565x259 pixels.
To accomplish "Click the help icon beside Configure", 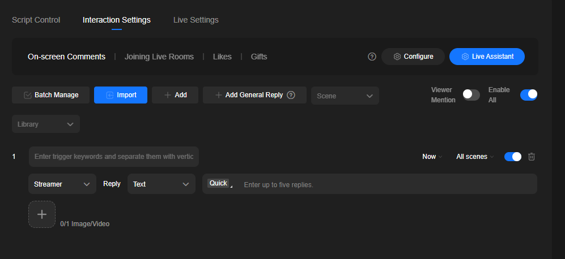I will point(372,57).
